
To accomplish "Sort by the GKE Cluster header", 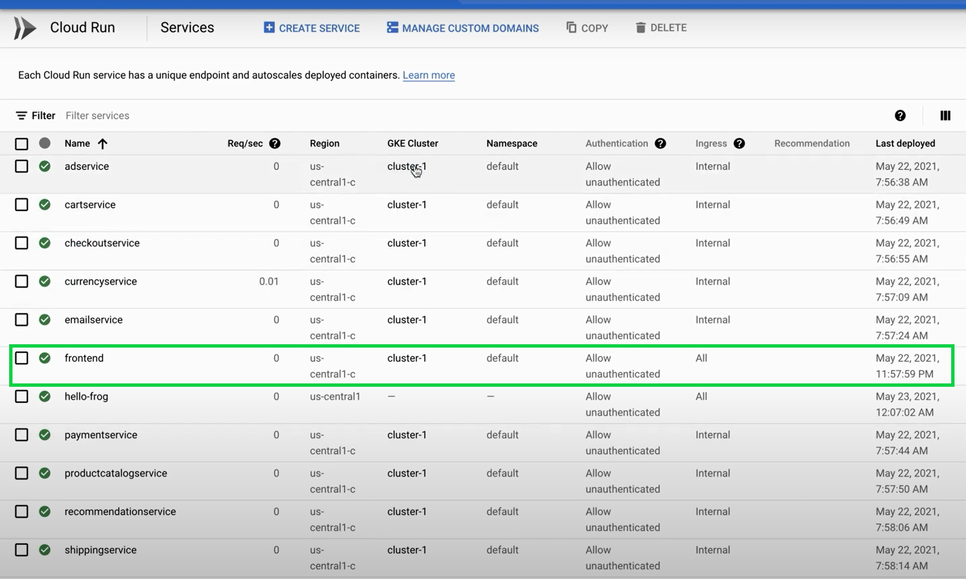I will pos(412,144).
